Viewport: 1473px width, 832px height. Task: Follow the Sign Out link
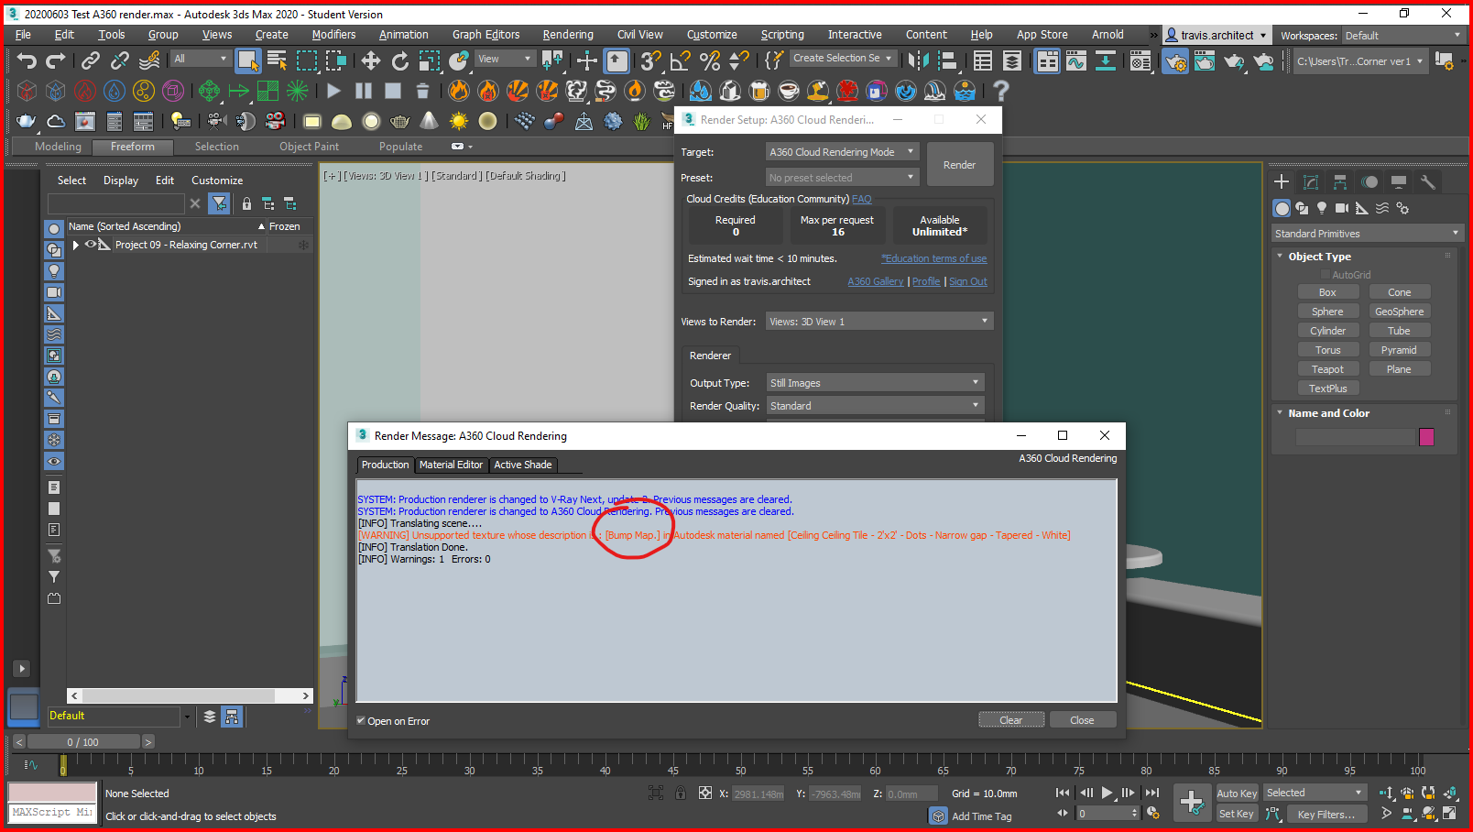(x=967, y=281)
